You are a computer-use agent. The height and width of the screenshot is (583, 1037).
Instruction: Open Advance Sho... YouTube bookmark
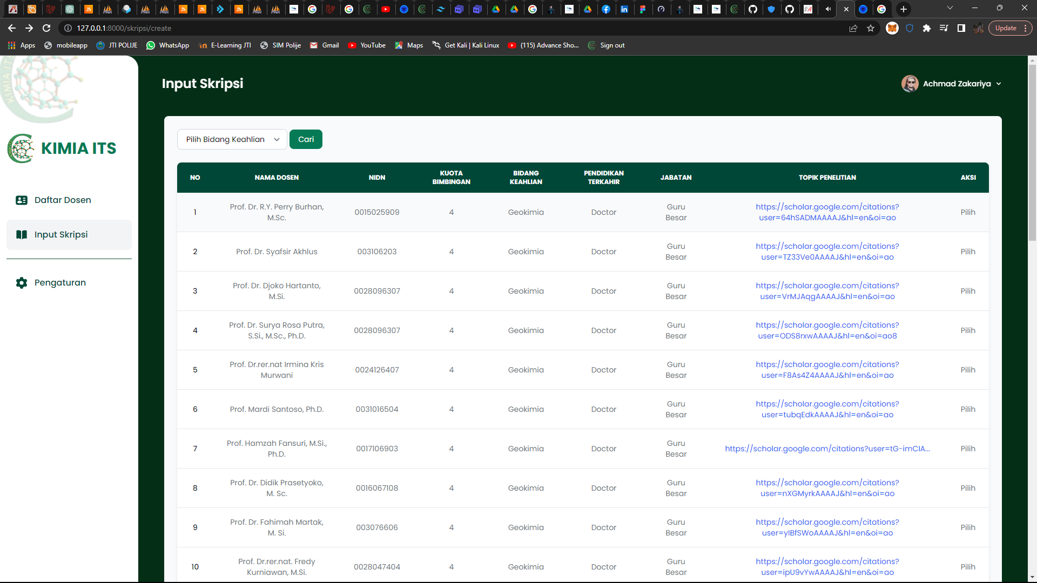543,45
